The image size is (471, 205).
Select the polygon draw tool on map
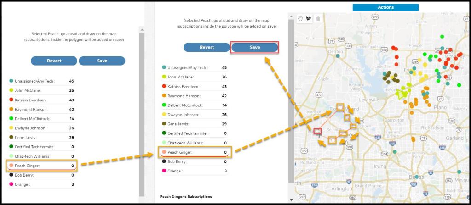tap(309, 18)
